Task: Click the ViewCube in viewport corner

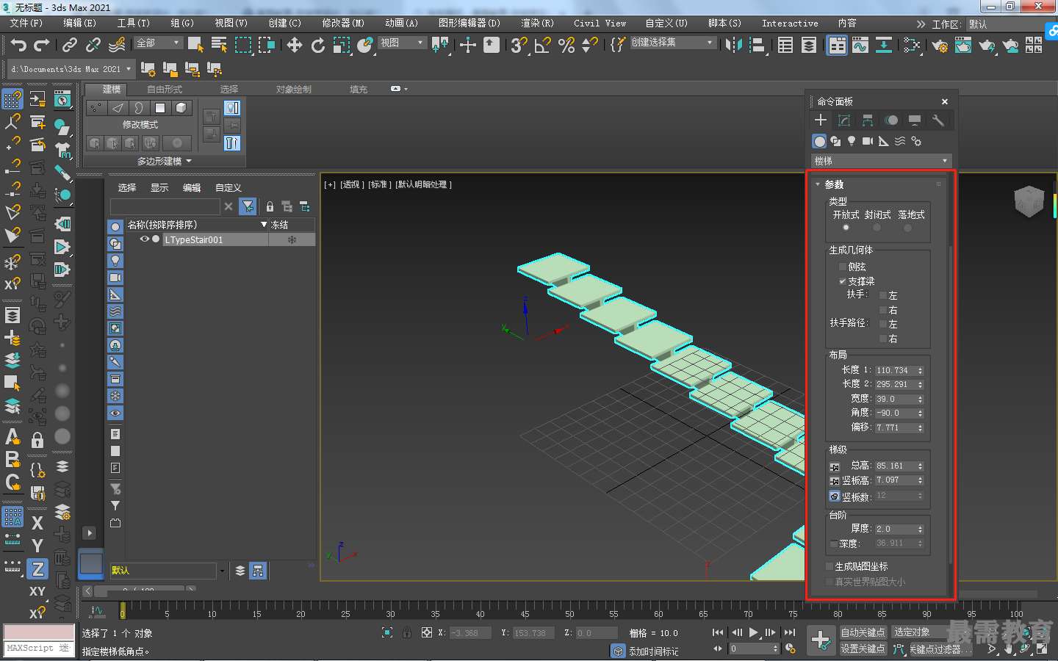Action: click(x=1029, y=201)
